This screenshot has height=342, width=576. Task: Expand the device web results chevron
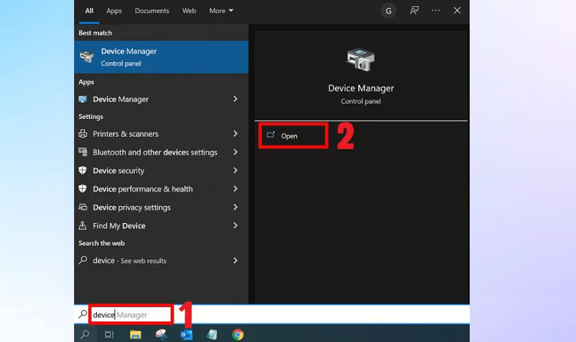tap(235, 260)
